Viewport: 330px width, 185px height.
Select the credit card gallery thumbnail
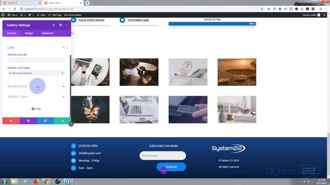188,109
